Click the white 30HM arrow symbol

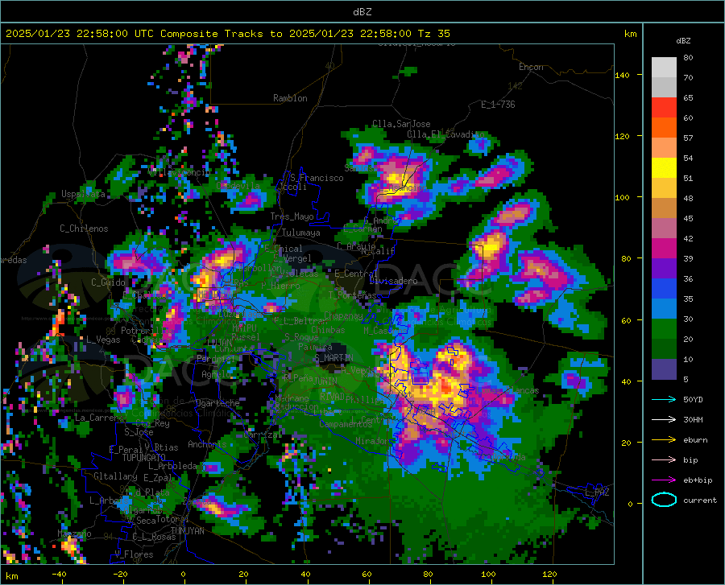coord(664,420)
